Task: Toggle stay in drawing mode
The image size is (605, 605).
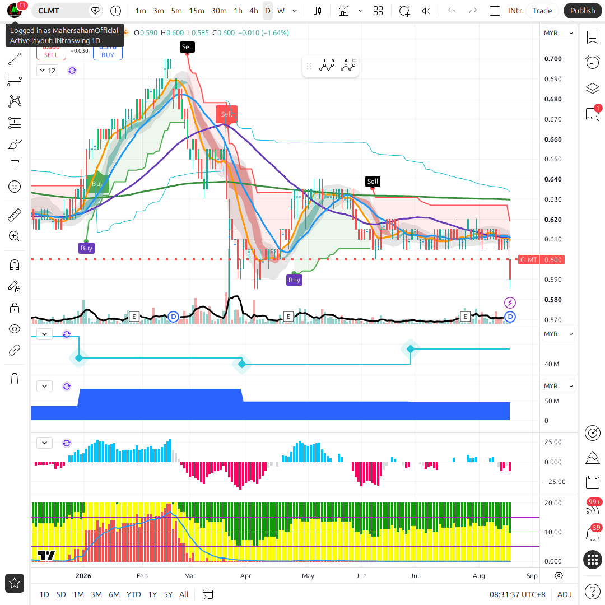Action: [15, 286]
